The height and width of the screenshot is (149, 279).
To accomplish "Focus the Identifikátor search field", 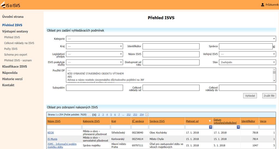I will pos(171,46).
